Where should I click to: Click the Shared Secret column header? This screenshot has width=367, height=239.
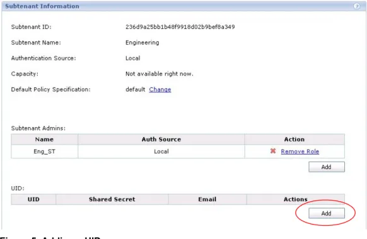(x=112, y=199)
